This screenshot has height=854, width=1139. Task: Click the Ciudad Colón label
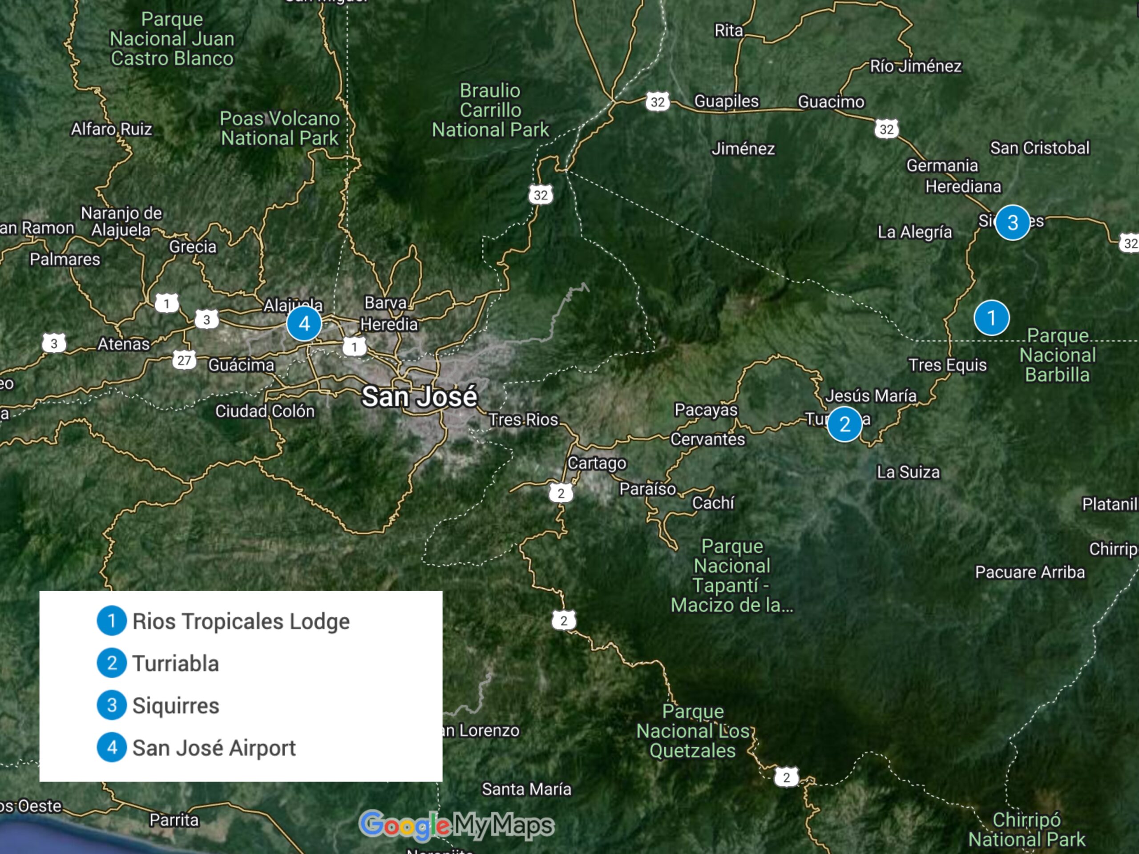click(x=265, y=411)
